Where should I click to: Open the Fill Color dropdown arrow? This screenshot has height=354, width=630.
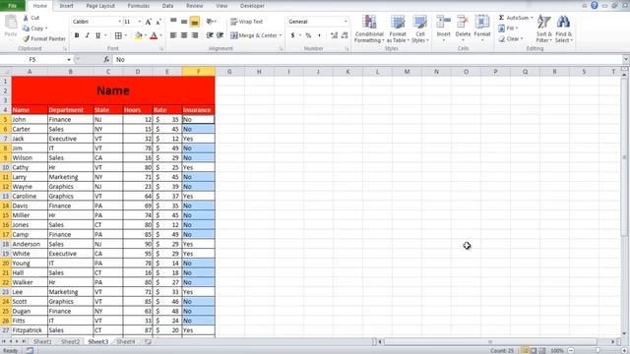146,35
